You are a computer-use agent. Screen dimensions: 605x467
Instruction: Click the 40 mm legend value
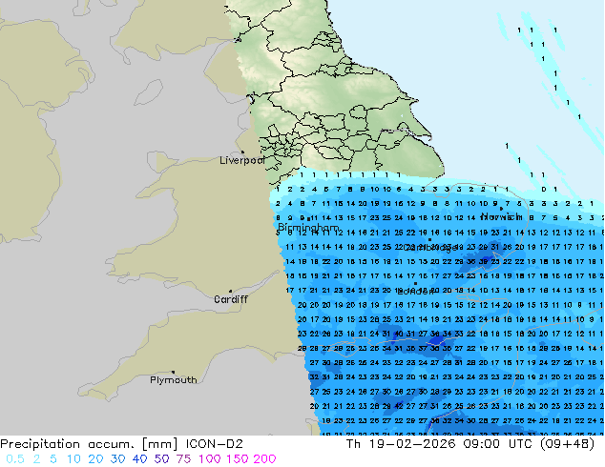[x=139, y=459]
